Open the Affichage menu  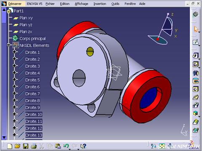81,4
